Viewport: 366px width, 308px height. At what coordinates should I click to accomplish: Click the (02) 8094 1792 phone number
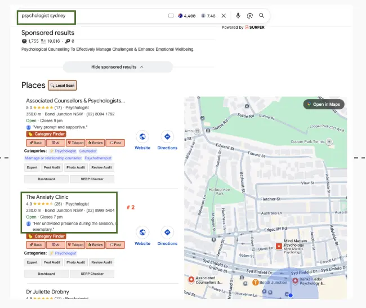100,114
